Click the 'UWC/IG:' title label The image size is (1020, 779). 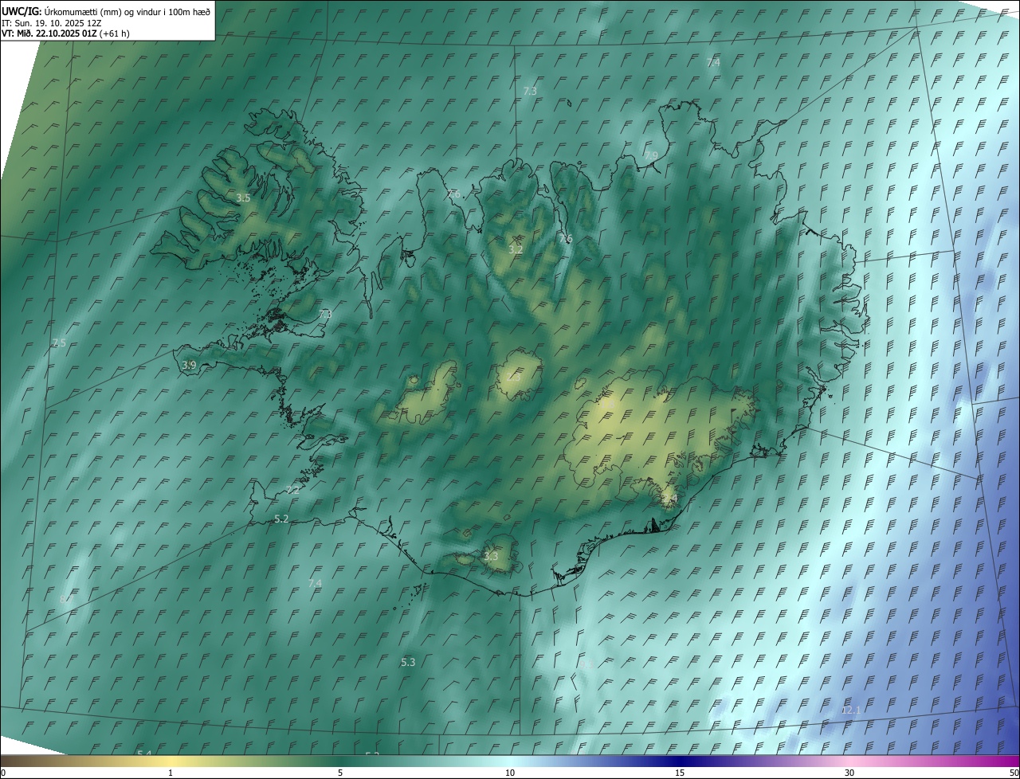coord(22,11)
